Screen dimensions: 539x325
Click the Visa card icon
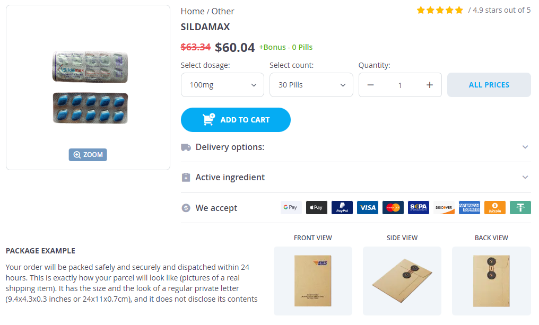click(368, 208)
